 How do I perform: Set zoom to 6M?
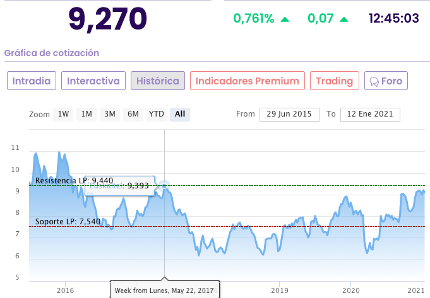coord(133,114)
